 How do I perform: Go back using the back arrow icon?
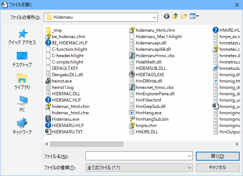click(x=167, y=16)
